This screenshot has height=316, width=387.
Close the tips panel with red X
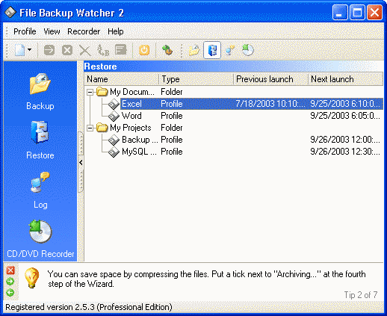coord(10,270)
